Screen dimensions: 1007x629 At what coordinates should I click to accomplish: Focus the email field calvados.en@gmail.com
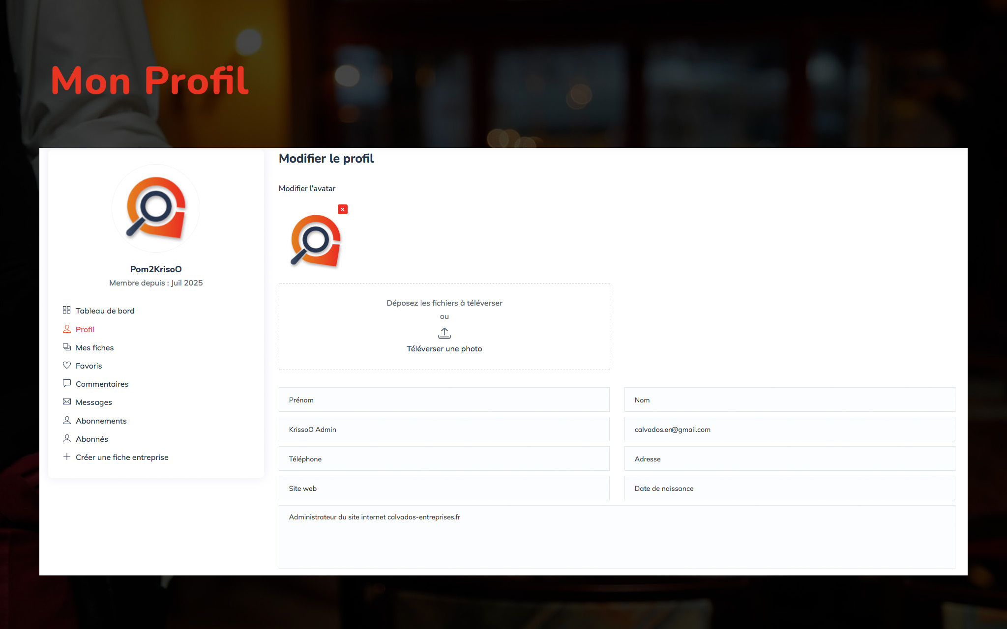point(789,429)
